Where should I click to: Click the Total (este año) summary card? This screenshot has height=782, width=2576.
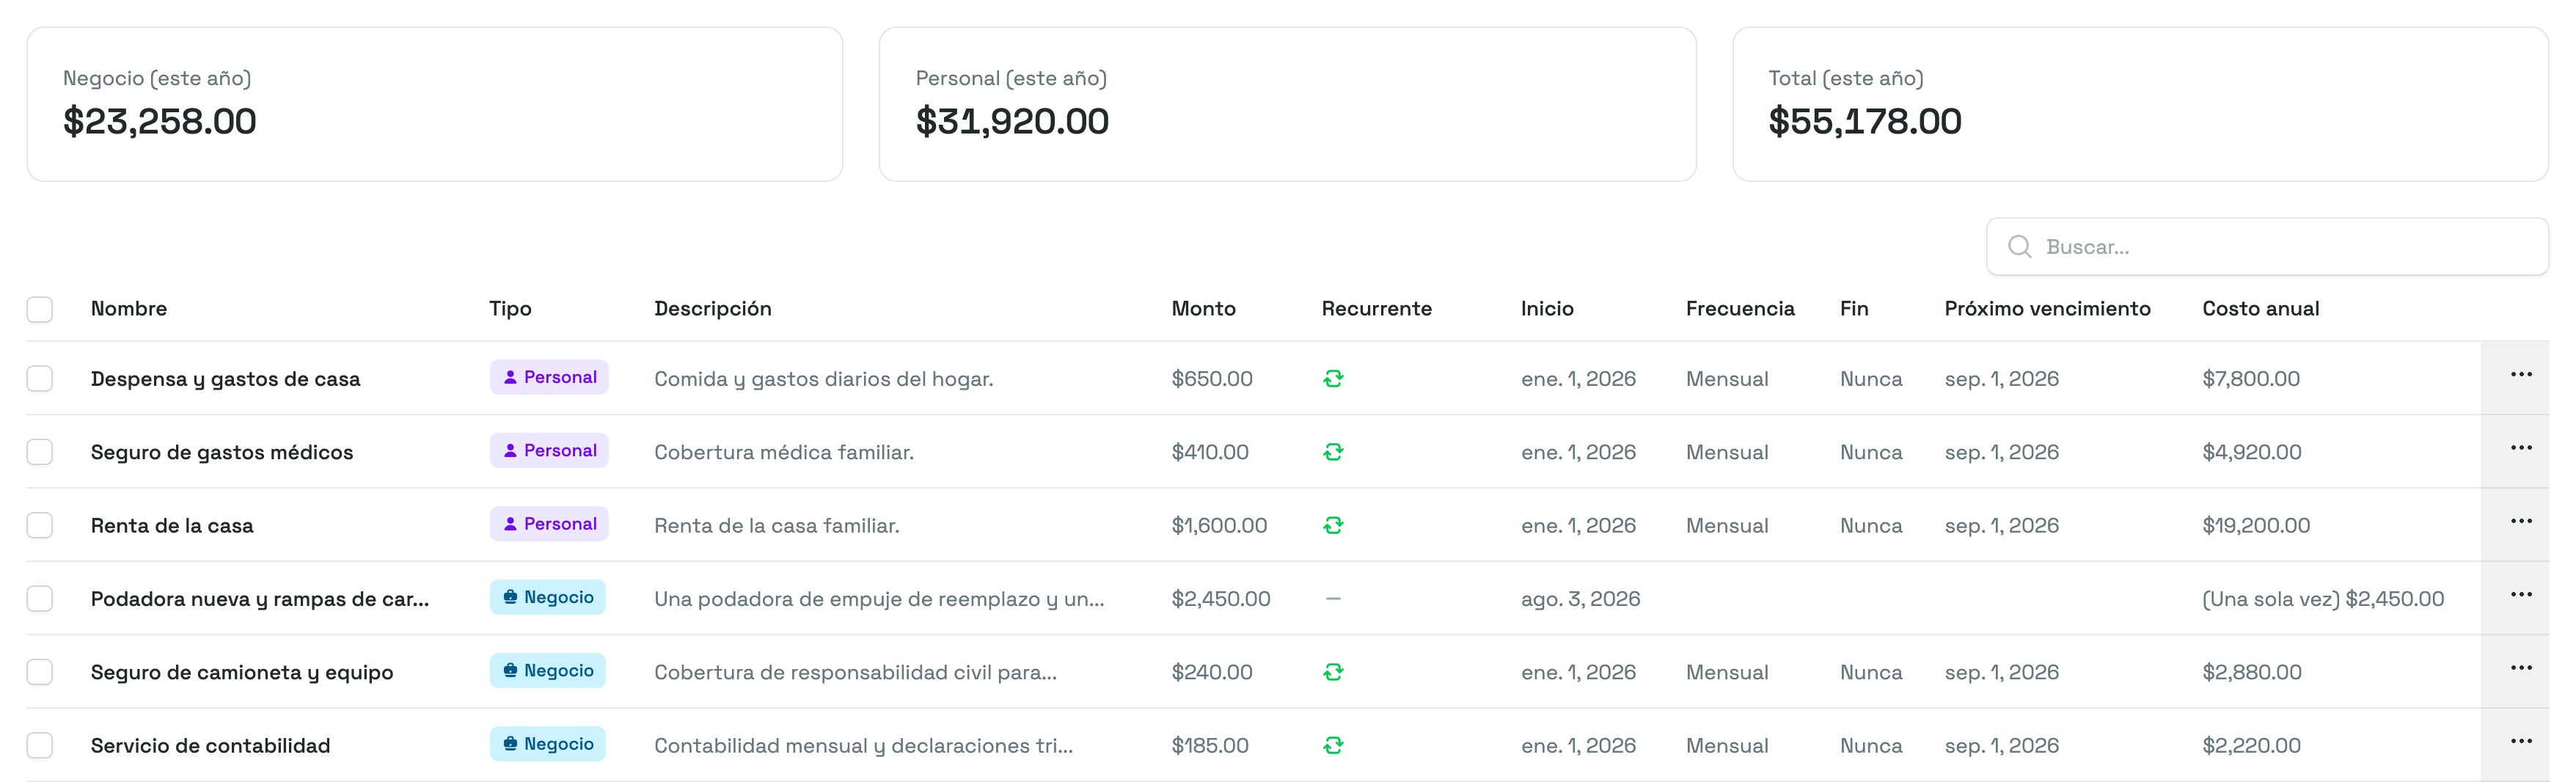[2140, 104]
